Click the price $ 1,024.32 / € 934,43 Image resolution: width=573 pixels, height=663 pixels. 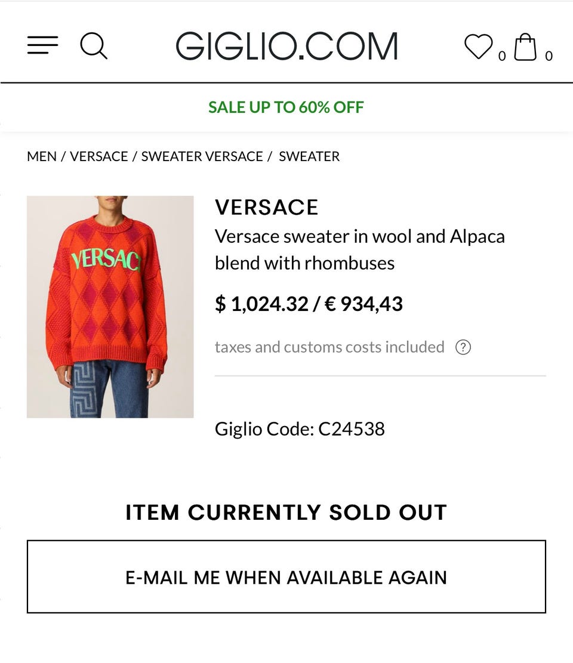[x=309, y=304]
